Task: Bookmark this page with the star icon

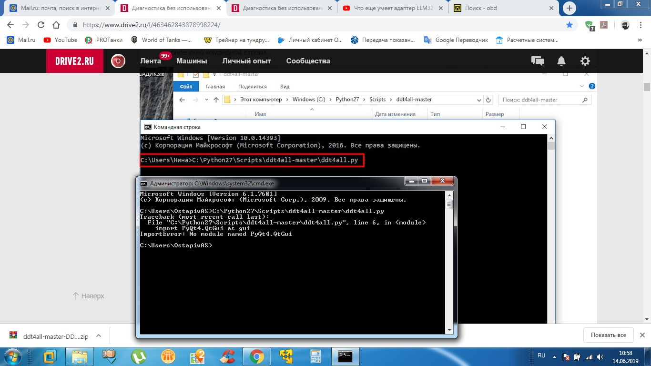Action: click(x=569, y=25)
